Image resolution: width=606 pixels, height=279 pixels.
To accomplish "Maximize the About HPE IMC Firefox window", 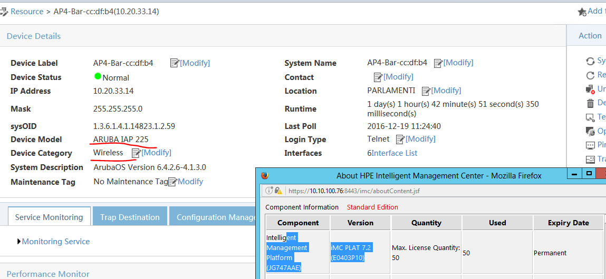I will tap(589, 174).
